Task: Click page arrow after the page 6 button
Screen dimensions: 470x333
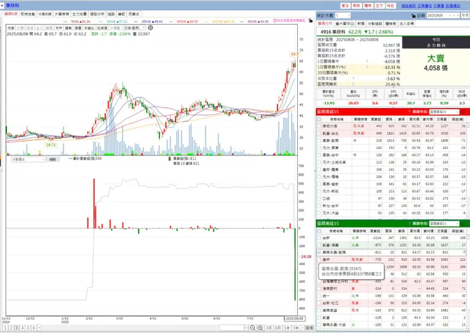Action: (x=39, y=328)
